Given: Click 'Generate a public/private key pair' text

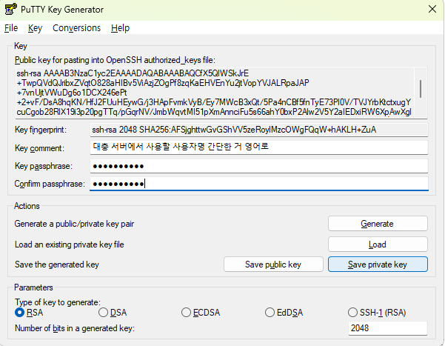Looking at the screenshot, I should pyautogui.click(x=74, y=224).
